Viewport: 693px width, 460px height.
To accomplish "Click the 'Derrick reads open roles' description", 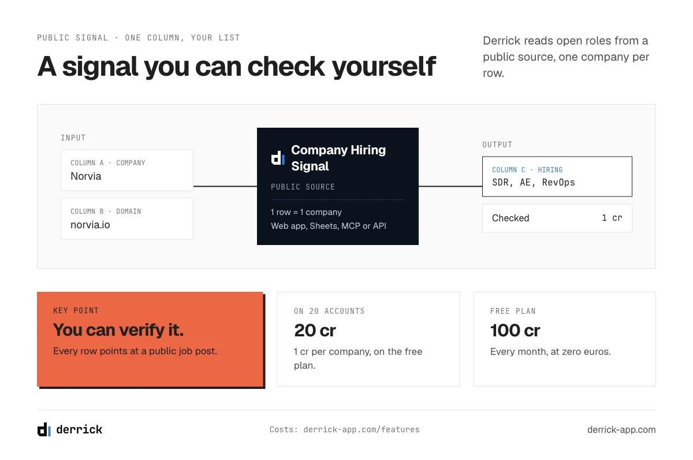I will [x=566, y=57].
